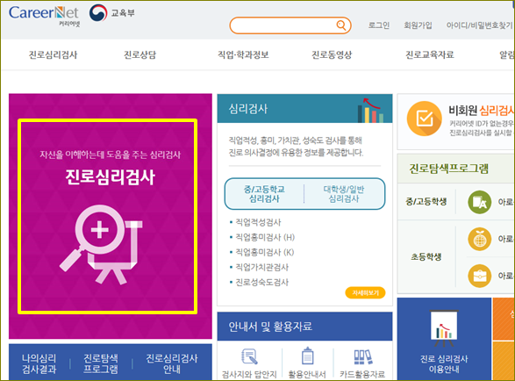Click the magnifier and easel illustration

point(101,245)
